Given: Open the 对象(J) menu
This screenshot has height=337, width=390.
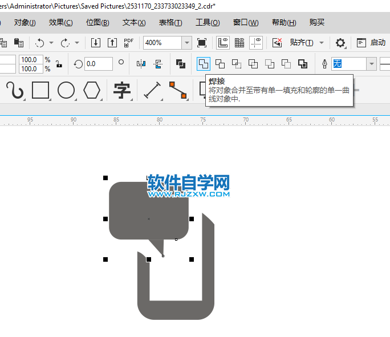Looking at the screenshot, I should [x=25, y=23].
